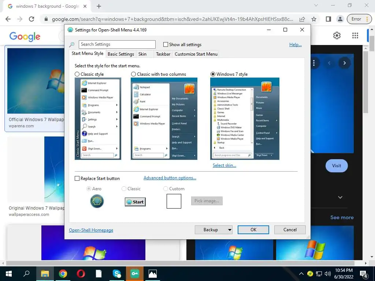Select Classic style radio button
375x281 pixels.
[x=77, y=74]
